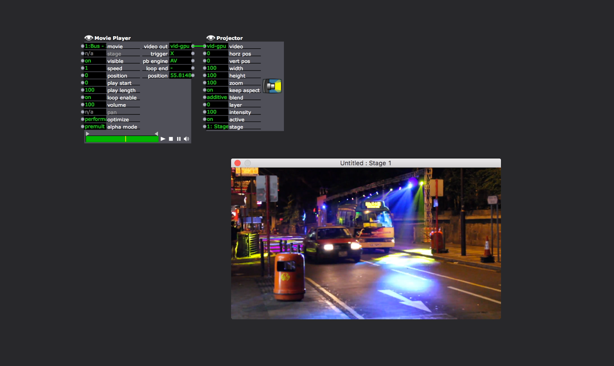Click the Movie Player eye icon
Screen dimensions: 614x366
(89, 38)
